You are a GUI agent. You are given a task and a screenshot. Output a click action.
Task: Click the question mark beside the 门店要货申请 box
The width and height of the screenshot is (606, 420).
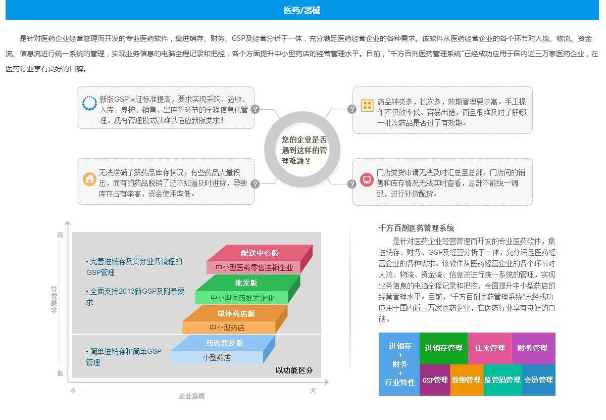[352, 184]
